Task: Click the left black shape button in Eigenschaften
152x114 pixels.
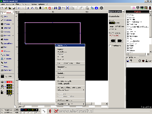Action: point(113,41)
